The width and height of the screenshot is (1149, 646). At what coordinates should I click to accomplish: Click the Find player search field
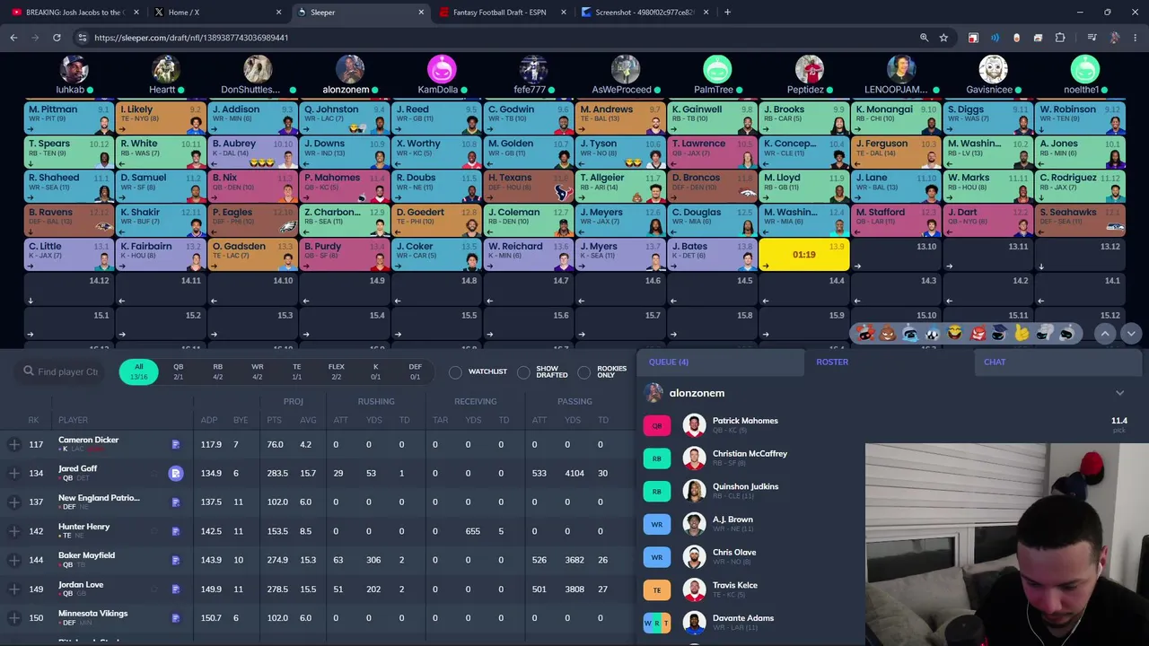tap(61, 371)
